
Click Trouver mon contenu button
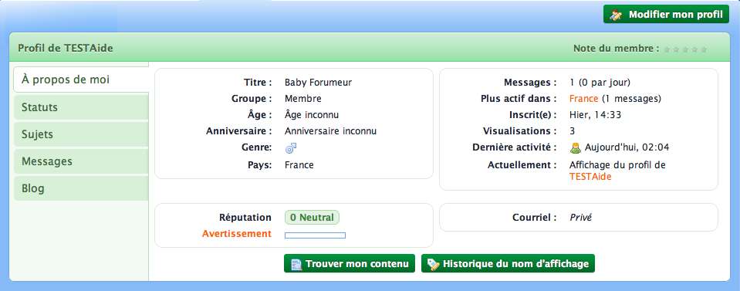pos(350,264)
